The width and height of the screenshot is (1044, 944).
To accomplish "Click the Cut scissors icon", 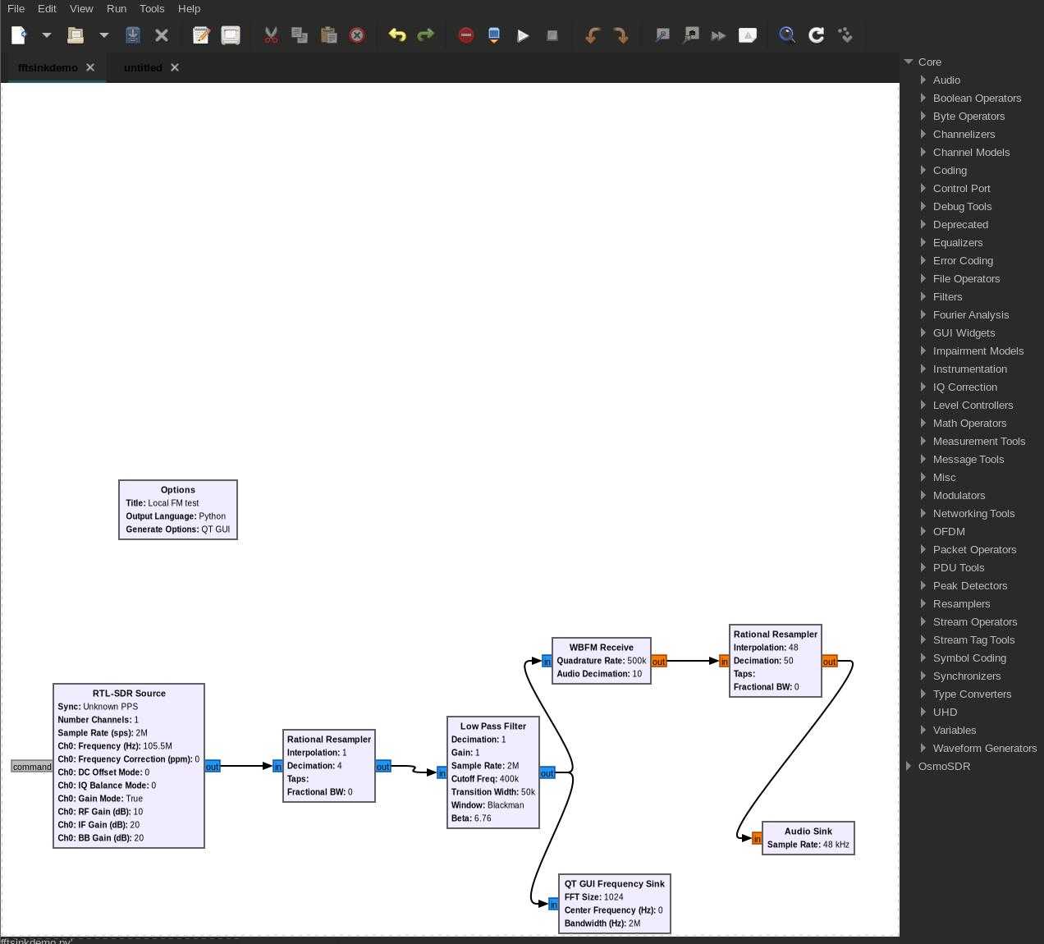I will [x=271, y=35].
